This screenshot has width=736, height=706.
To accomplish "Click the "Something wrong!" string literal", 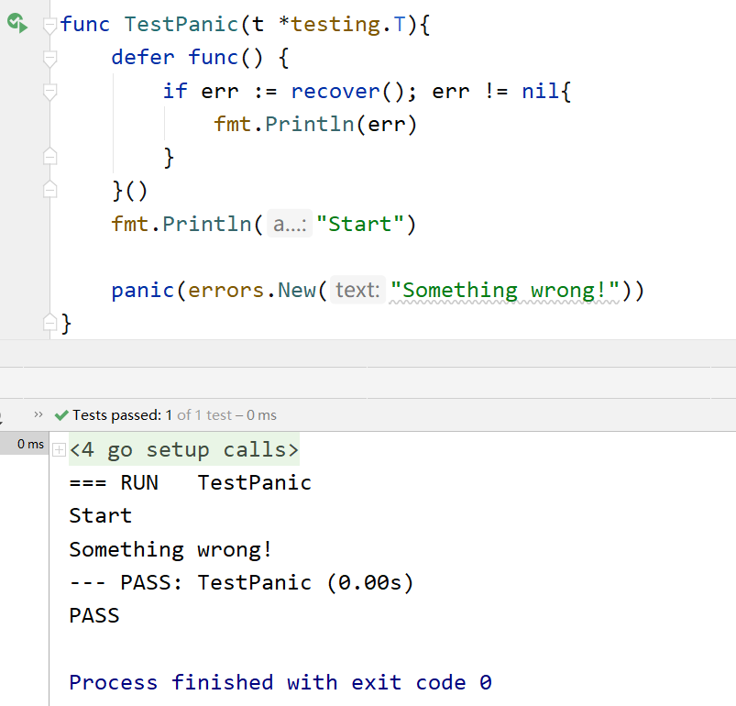I will click(x=505, y=291).
